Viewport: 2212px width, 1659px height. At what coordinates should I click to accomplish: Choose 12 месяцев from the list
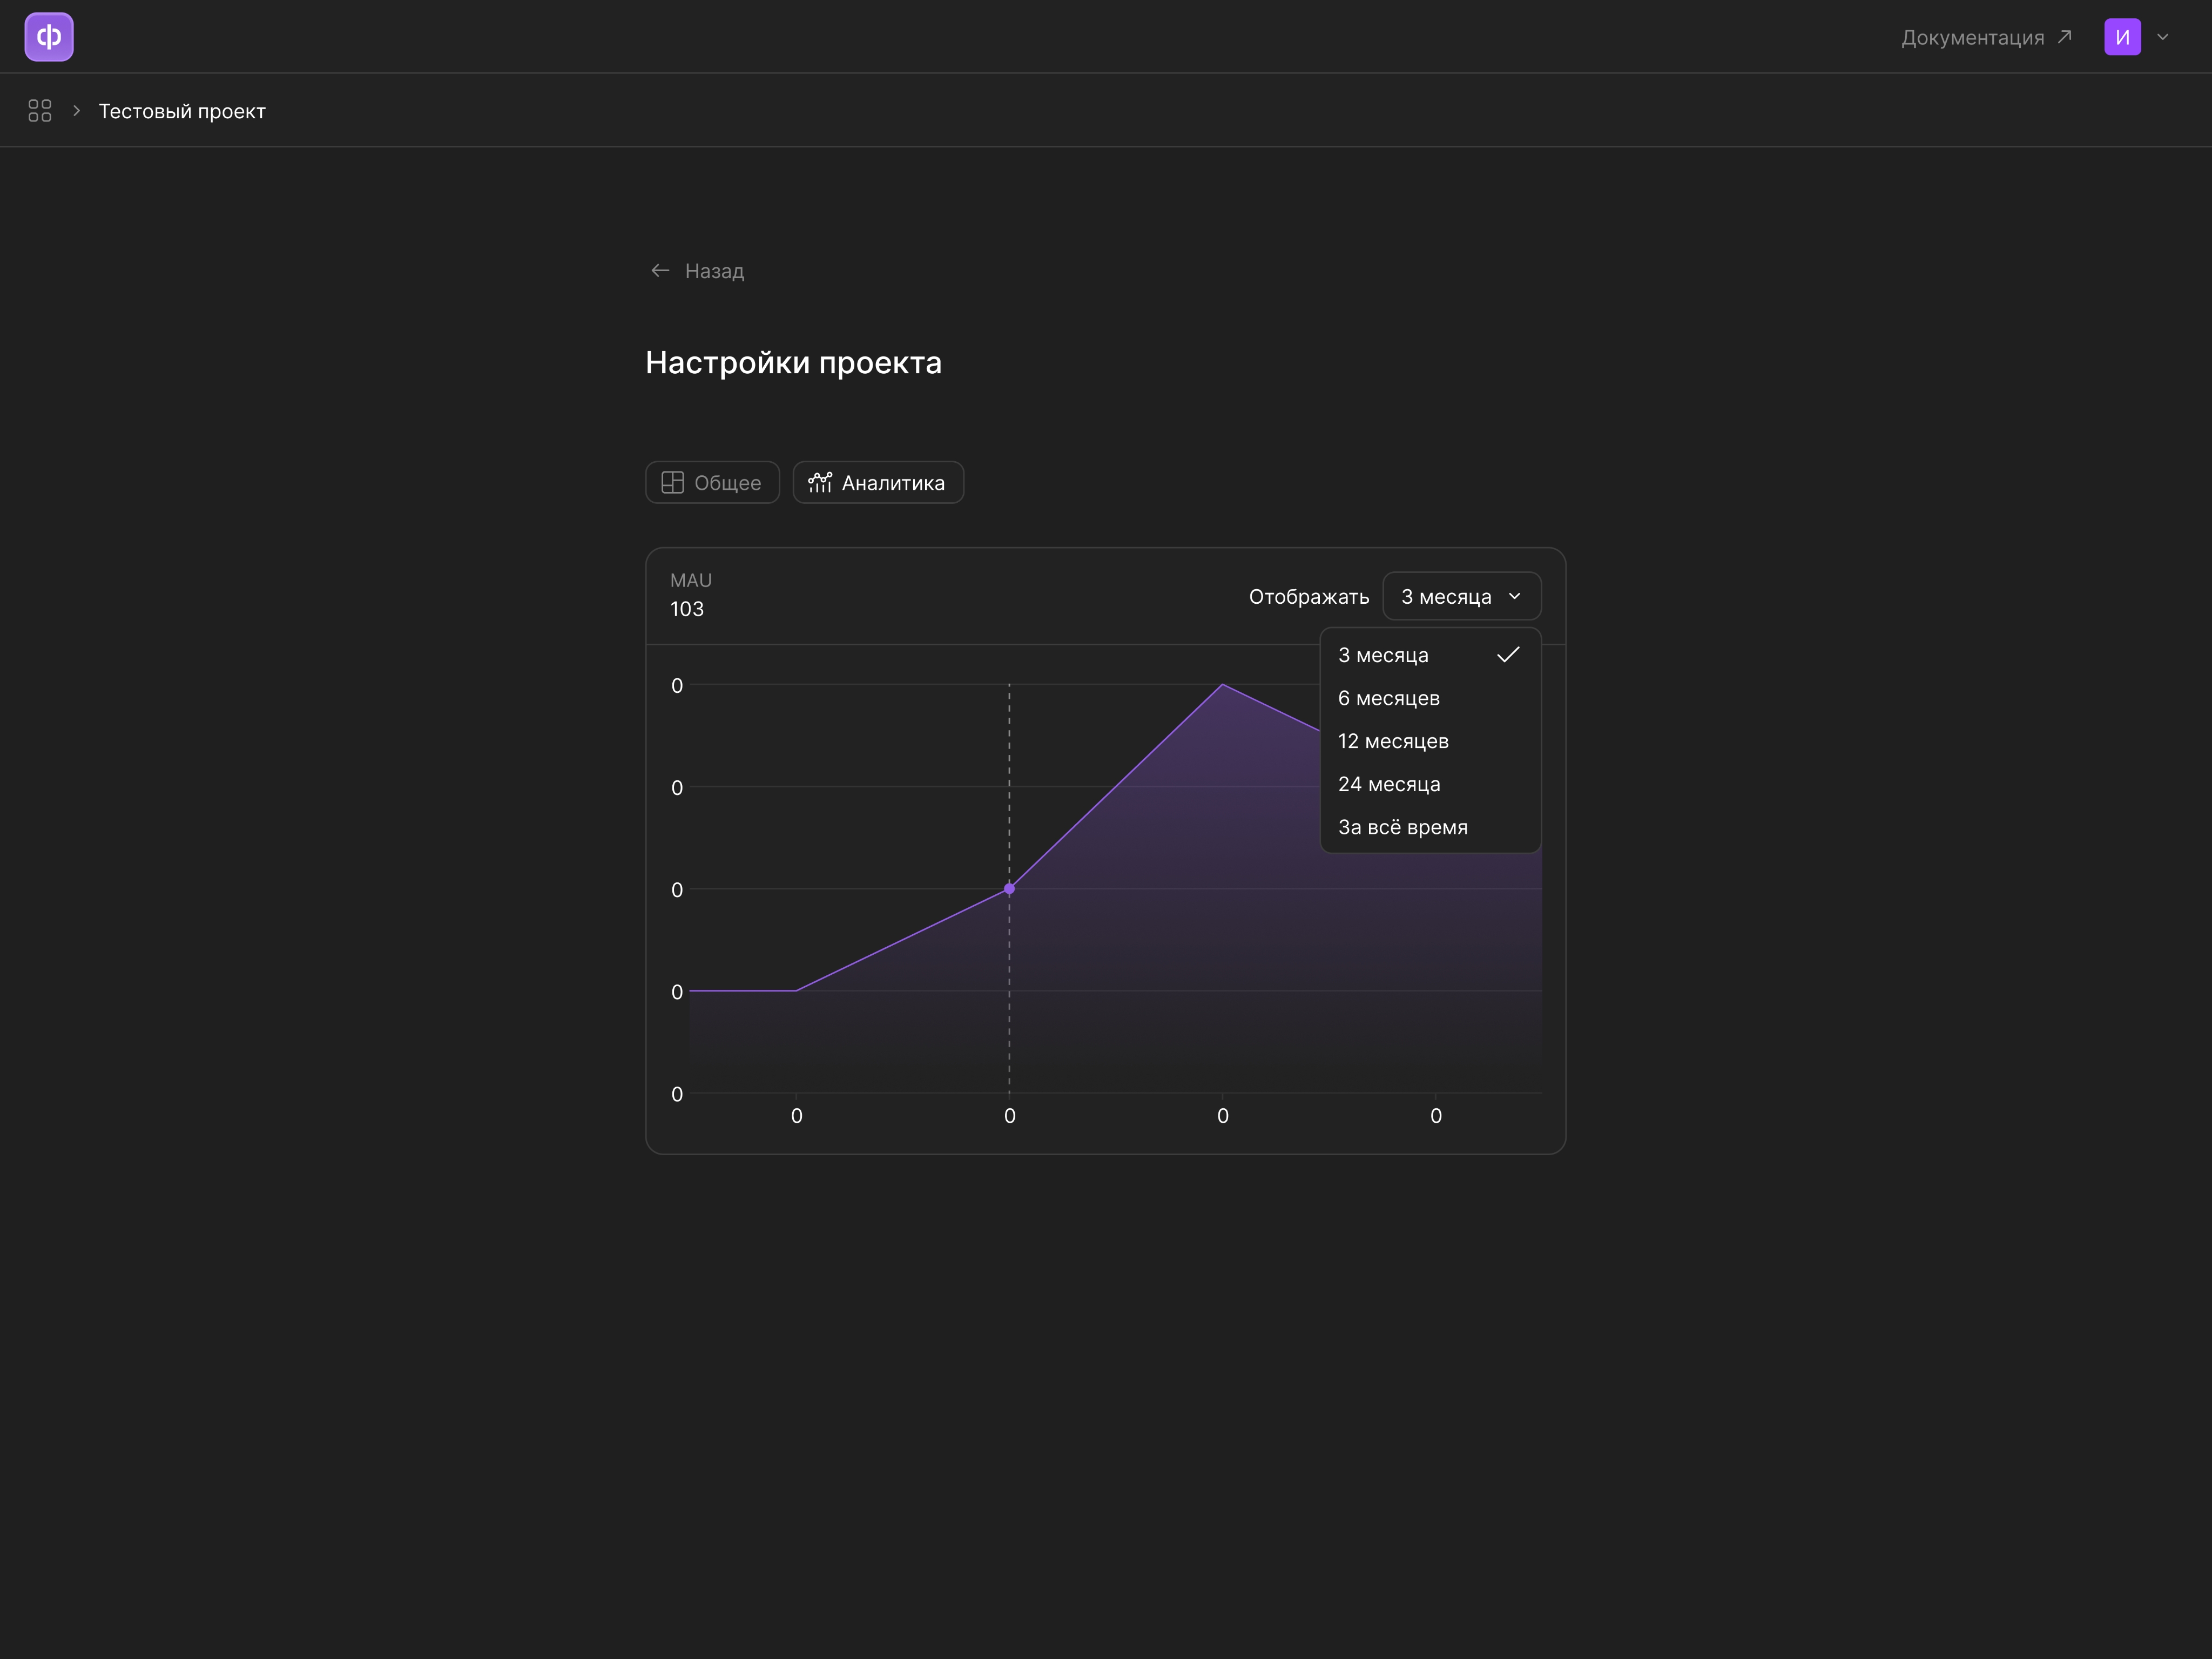pos(1430,741)
